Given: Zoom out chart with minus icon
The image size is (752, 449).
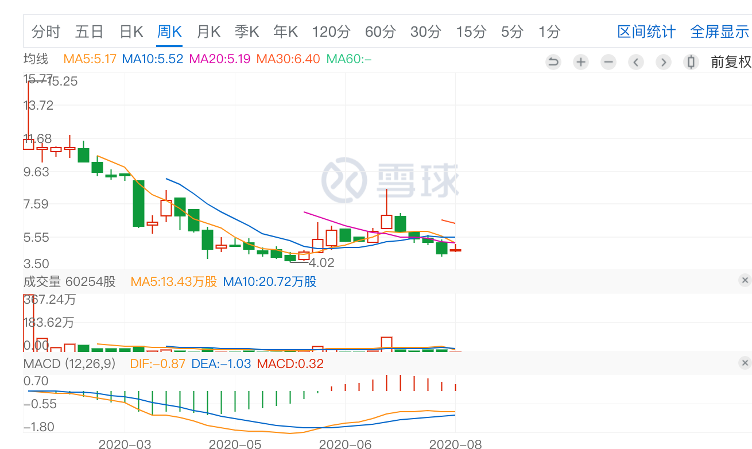Looking at the screenshot, I should (x=608, y=61).
